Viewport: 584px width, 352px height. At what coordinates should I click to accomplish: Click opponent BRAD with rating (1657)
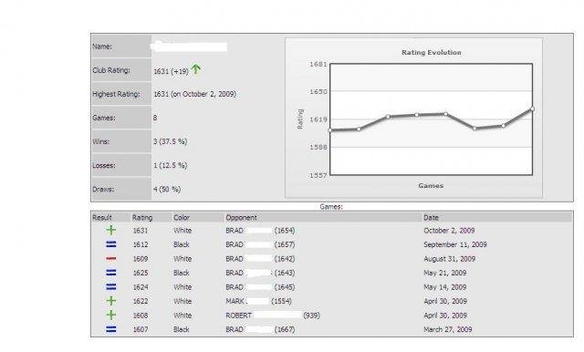coord(260,244)
